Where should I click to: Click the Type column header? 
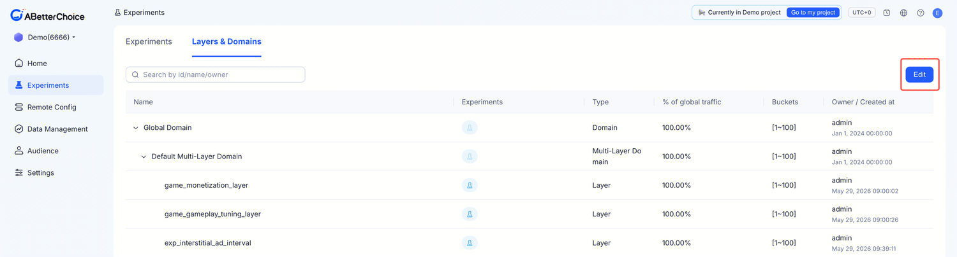(600, 102)
